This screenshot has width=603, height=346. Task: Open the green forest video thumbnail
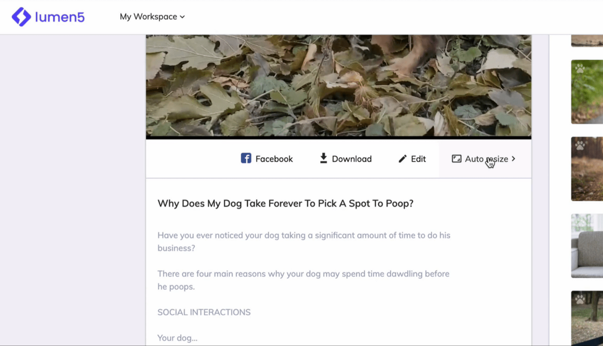click(x=587, y=92)
